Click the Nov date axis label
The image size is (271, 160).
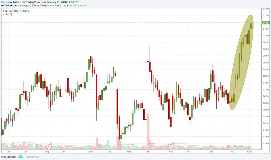(x=171, y=152)
